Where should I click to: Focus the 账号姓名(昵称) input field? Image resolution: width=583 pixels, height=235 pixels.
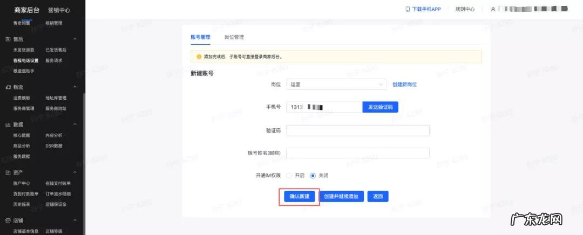tap(358, 153)
